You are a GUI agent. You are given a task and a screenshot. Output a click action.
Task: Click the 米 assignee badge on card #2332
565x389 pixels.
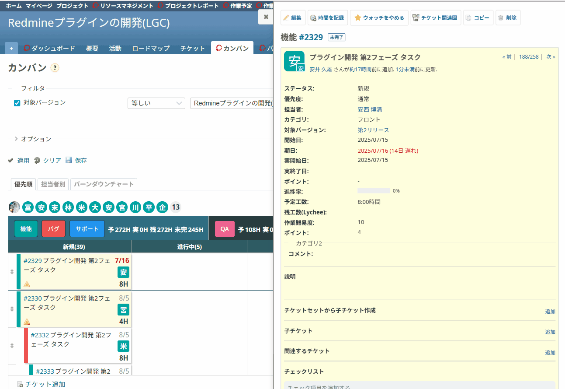click(x=123, y=347)
